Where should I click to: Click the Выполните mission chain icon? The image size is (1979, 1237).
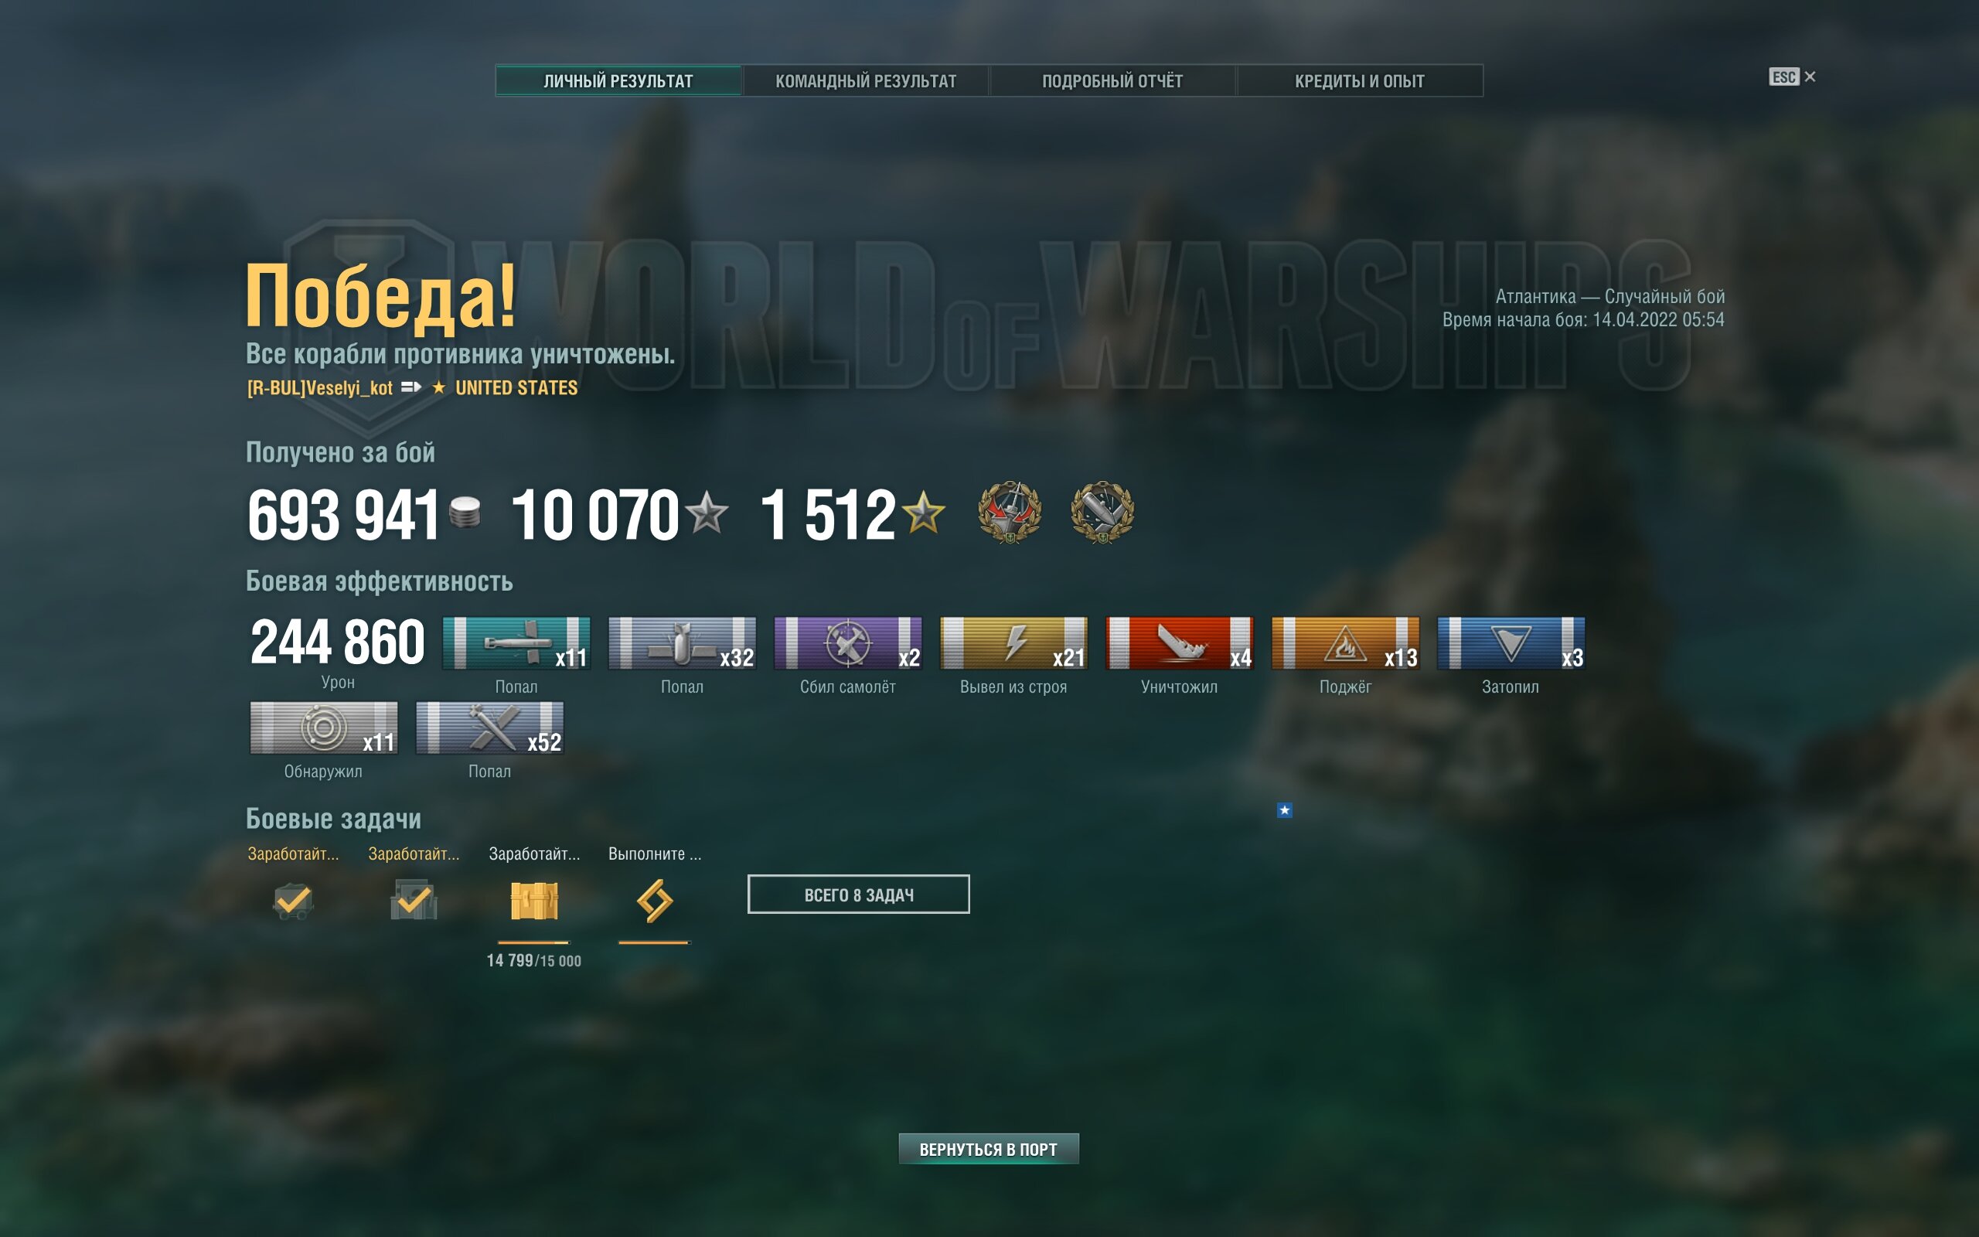pyautogui.click(x=655, y=901)
